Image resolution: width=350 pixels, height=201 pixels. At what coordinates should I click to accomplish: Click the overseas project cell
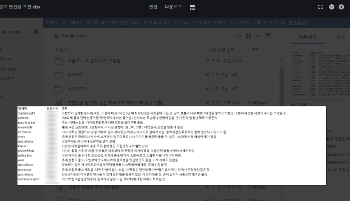[x=28, y=179]
